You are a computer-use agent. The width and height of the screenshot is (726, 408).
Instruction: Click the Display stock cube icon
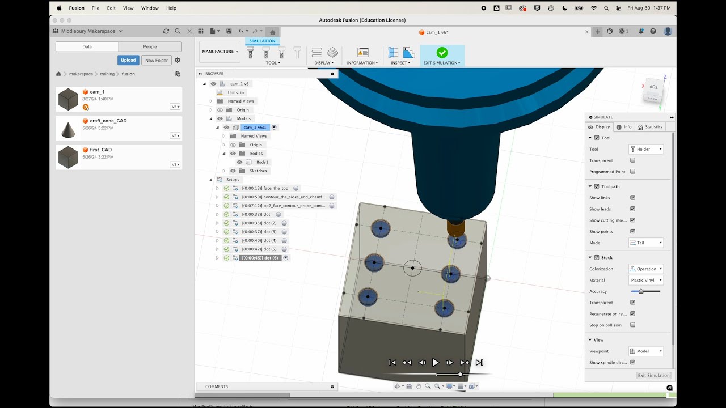pyautogui.click(x=332, y=53)
